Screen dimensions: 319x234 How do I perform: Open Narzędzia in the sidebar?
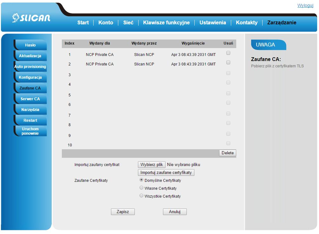(30, 110)
